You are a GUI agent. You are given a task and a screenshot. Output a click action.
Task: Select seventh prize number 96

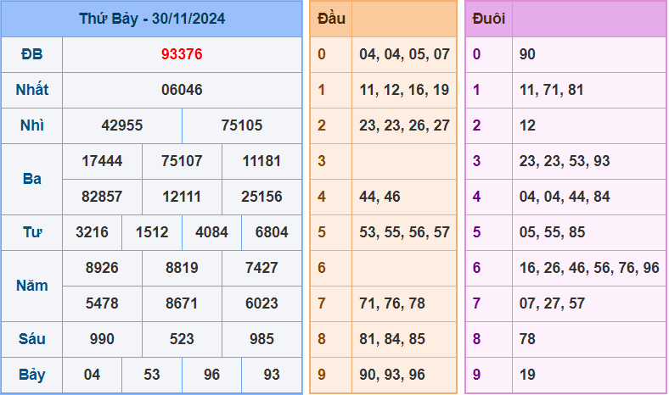[x=211, y=375]
